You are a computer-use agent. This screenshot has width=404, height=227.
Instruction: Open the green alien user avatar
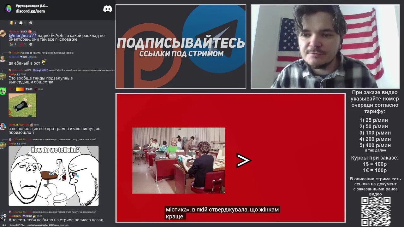[x=3, y=91]
